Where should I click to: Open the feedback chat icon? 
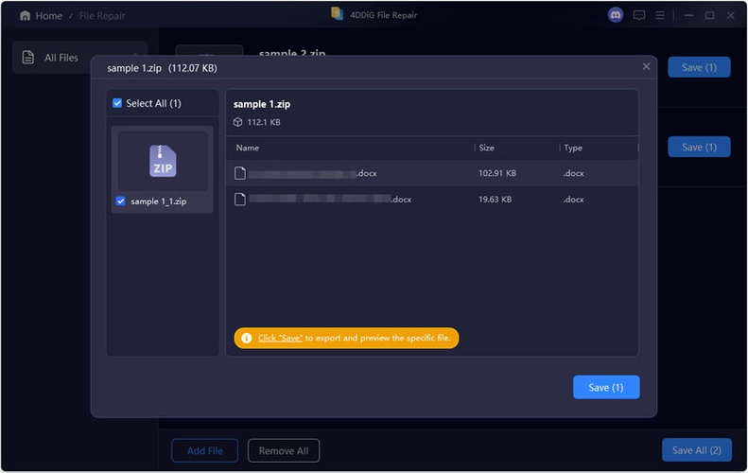coord(638,15)
